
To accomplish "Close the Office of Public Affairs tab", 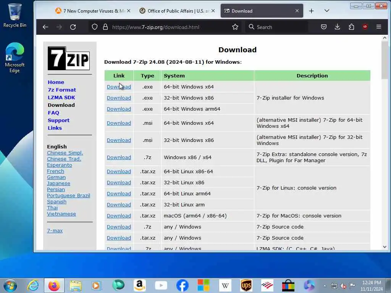I will (x=213, y=11).
